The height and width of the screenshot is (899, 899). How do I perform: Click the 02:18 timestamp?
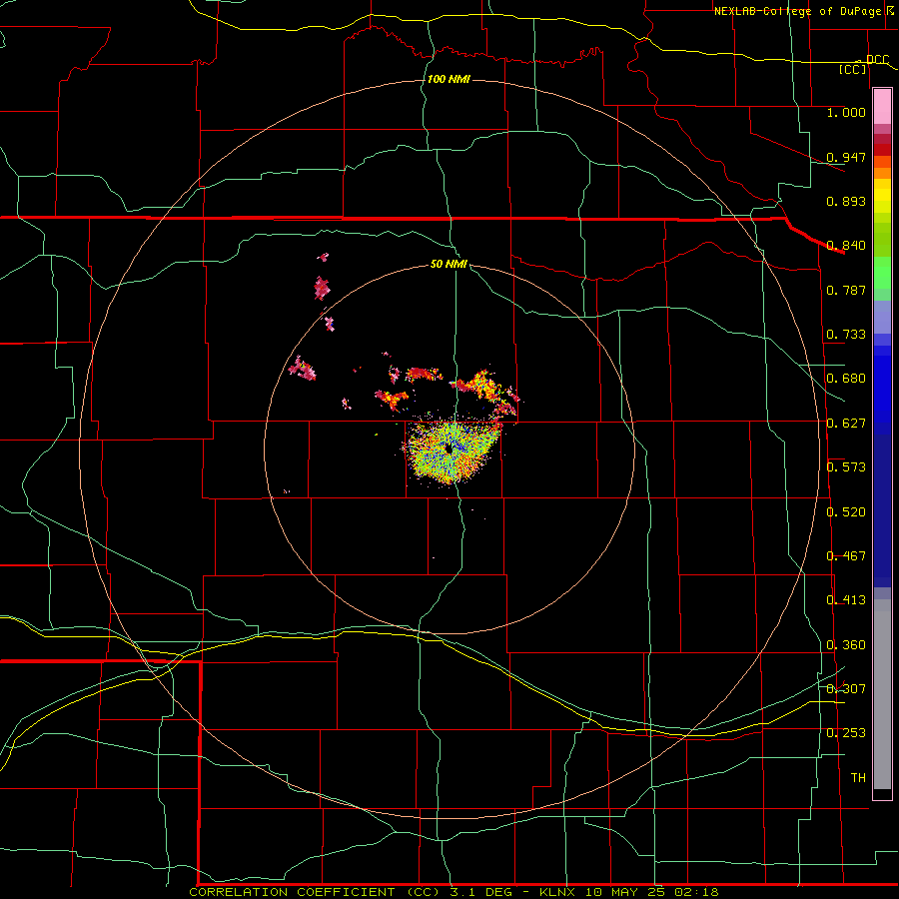(x=696, y=892)
